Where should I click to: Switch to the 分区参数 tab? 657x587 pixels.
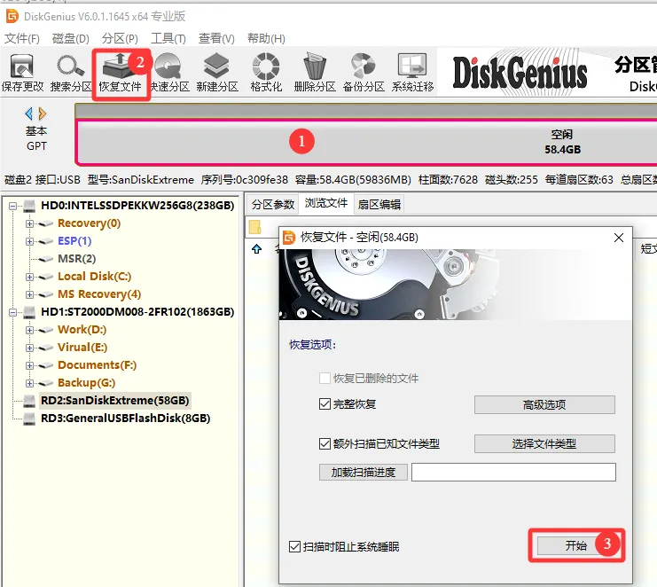tap(272, 204)
